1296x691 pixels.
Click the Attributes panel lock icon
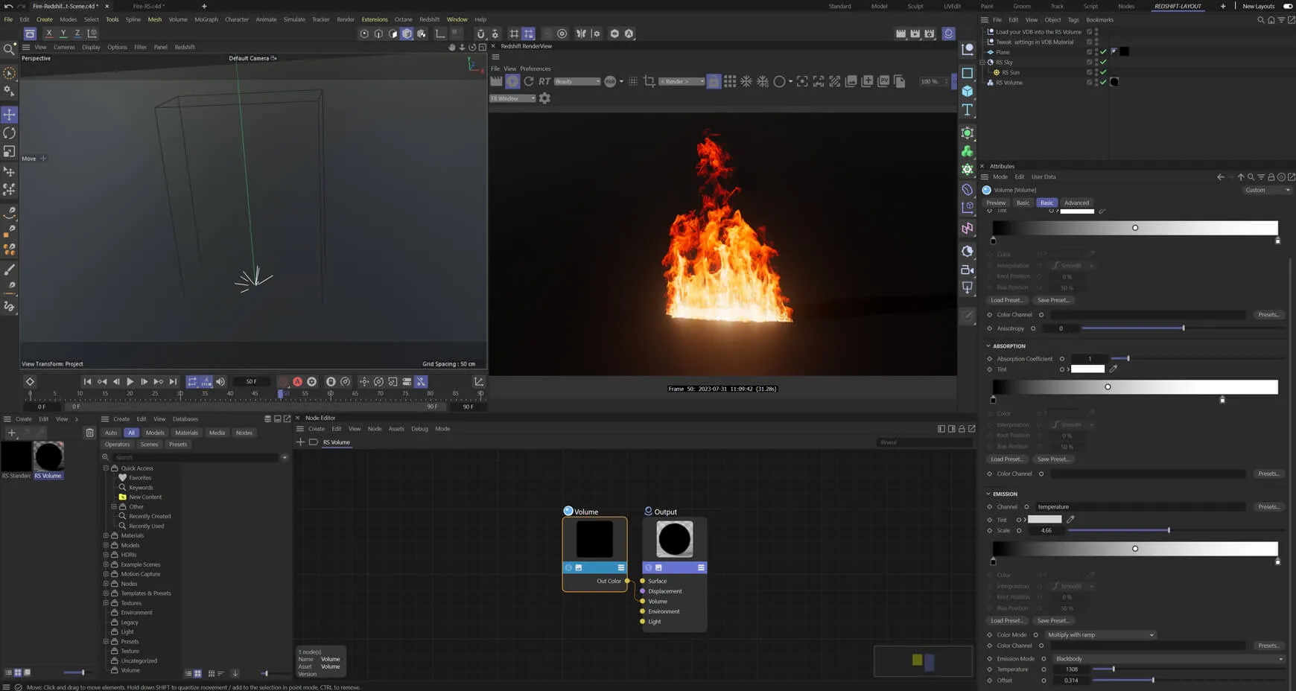pyautogui.click(x=1271, y=177)
